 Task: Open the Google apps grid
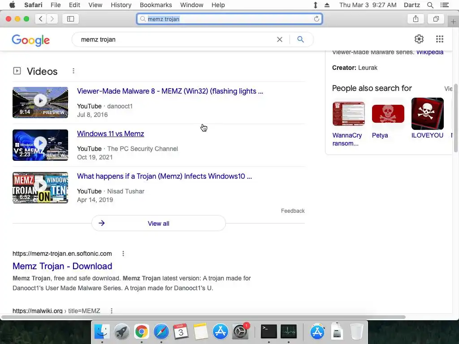tap(439, 39)
